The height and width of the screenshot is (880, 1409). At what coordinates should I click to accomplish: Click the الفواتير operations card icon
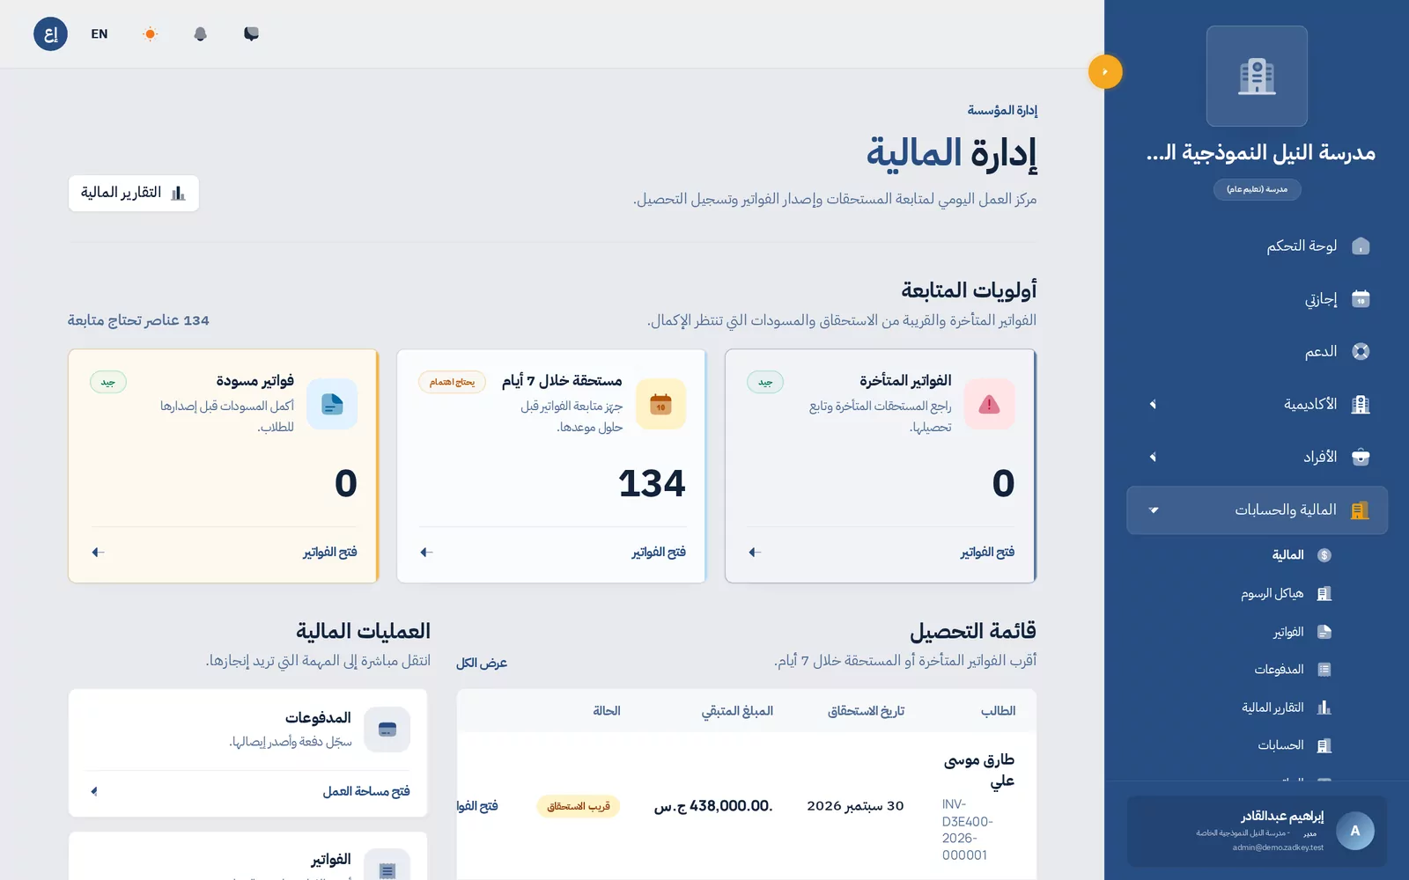(387, 865)
